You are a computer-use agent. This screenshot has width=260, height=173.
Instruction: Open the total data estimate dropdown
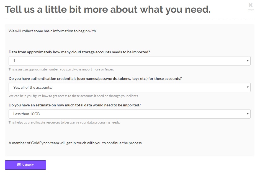129,114
